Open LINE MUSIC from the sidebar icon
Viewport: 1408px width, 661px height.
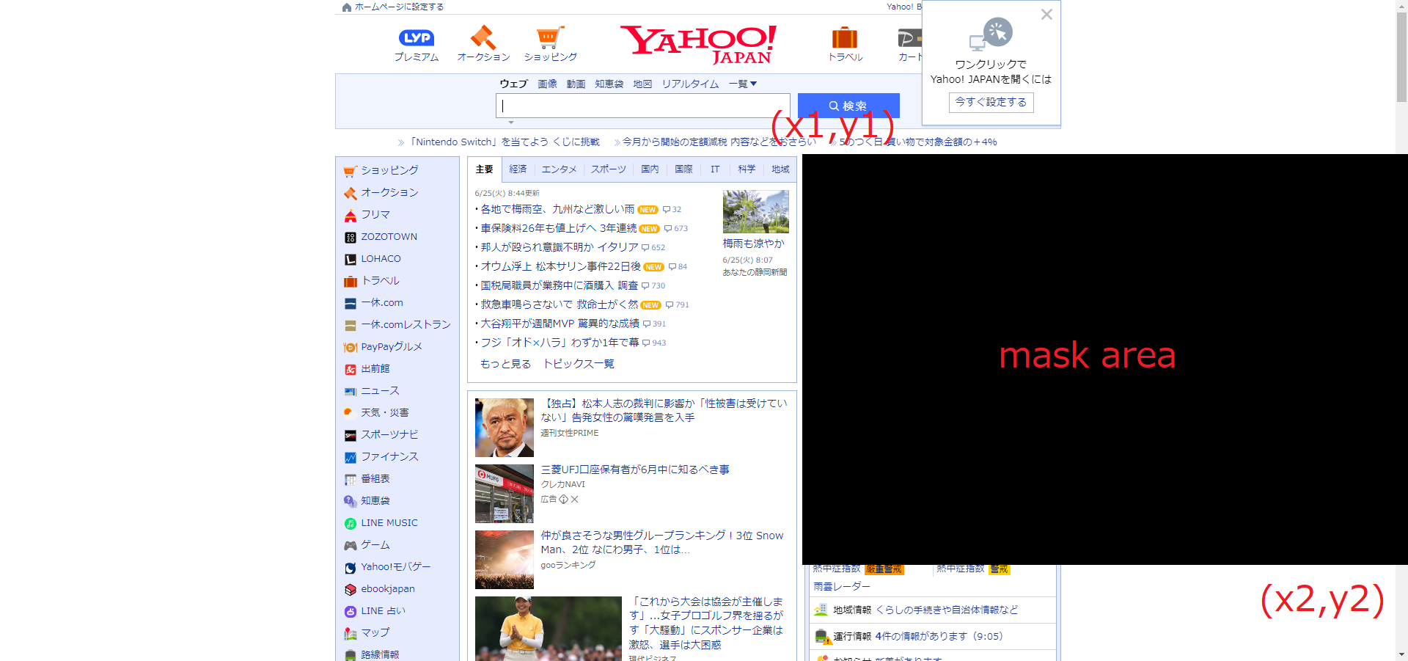[x=351, y=522]
